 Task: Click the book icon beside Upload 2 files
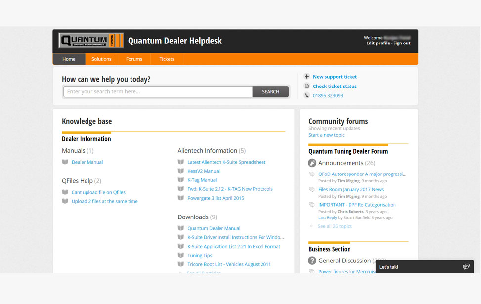(65, 201)
